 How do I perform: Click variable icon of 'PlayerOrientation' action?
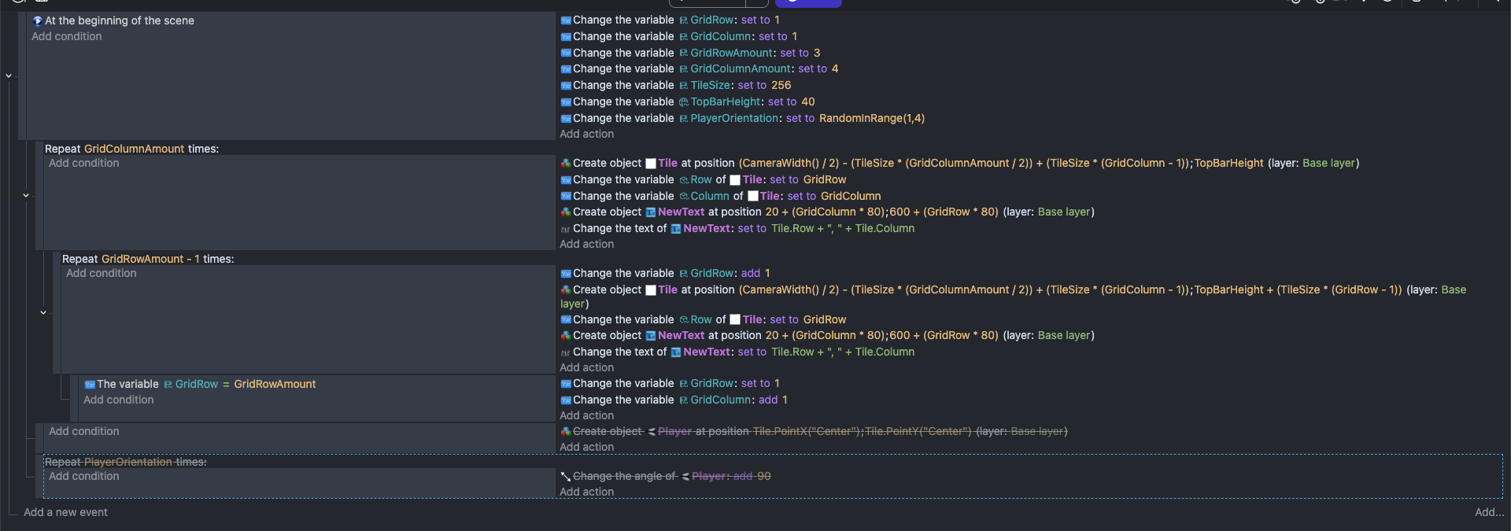(566, 119)
